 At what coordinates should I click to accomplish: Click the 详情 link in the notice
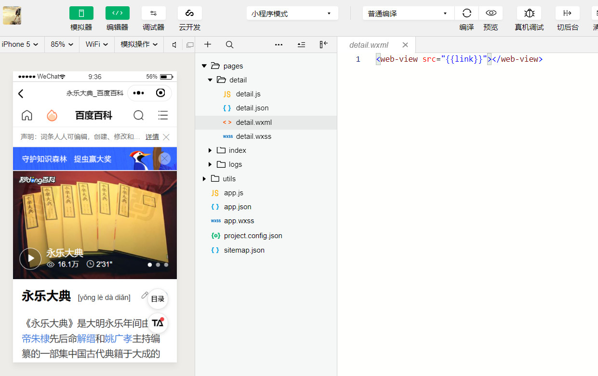pyautogui.click(x=152, y=137)
